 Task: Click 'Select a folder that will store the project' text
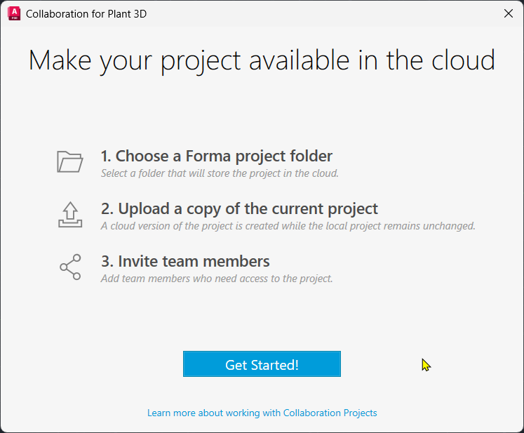point(220,173)
